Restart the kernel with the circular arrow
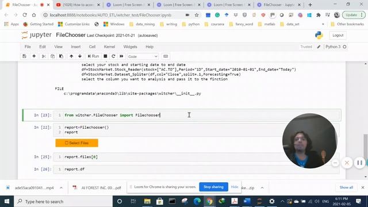 coord(113,56)
